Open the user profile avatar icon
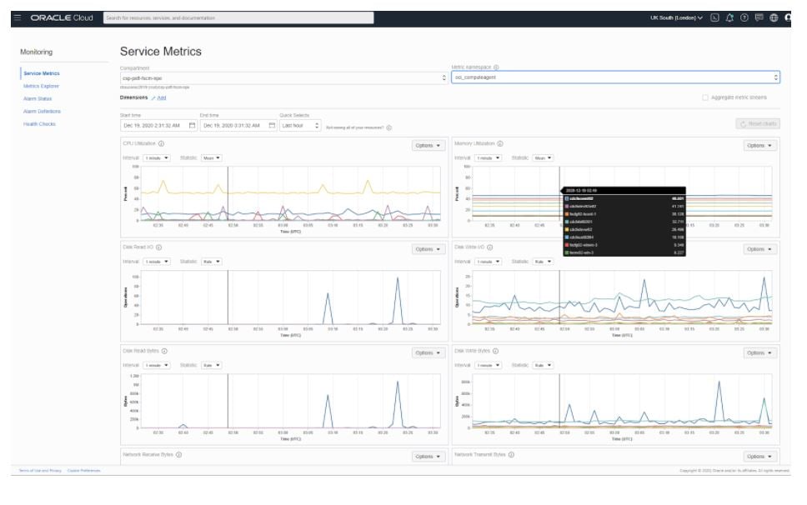Screen dimensions: 807x505 [x=788, y=17]
